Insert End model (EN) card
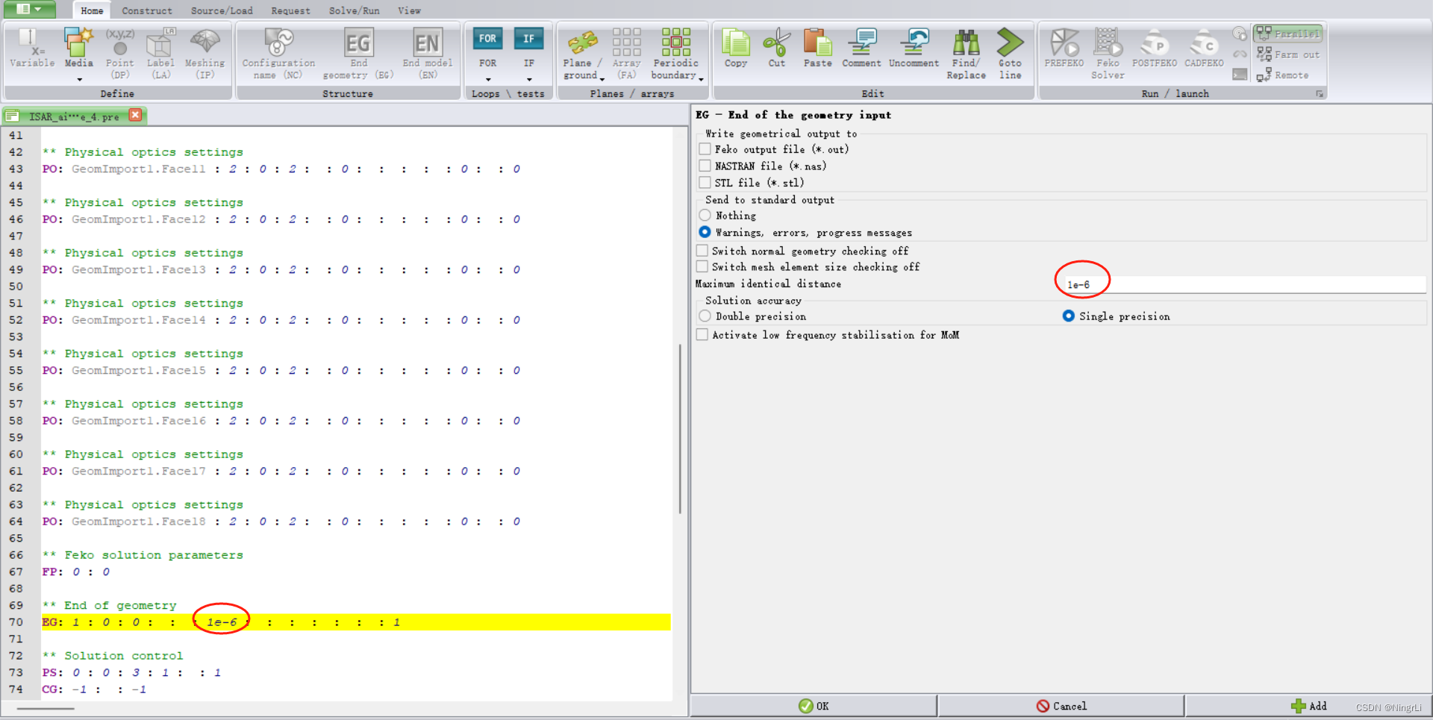This screenshot has width=1433, height=720. click(x=428, y=53)
